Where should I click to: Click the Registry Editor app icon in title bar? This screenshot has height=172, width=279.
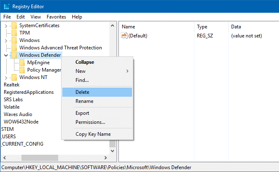click(x=7, y=7)
